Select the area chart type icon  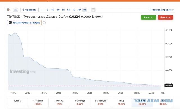pos(16,10)
